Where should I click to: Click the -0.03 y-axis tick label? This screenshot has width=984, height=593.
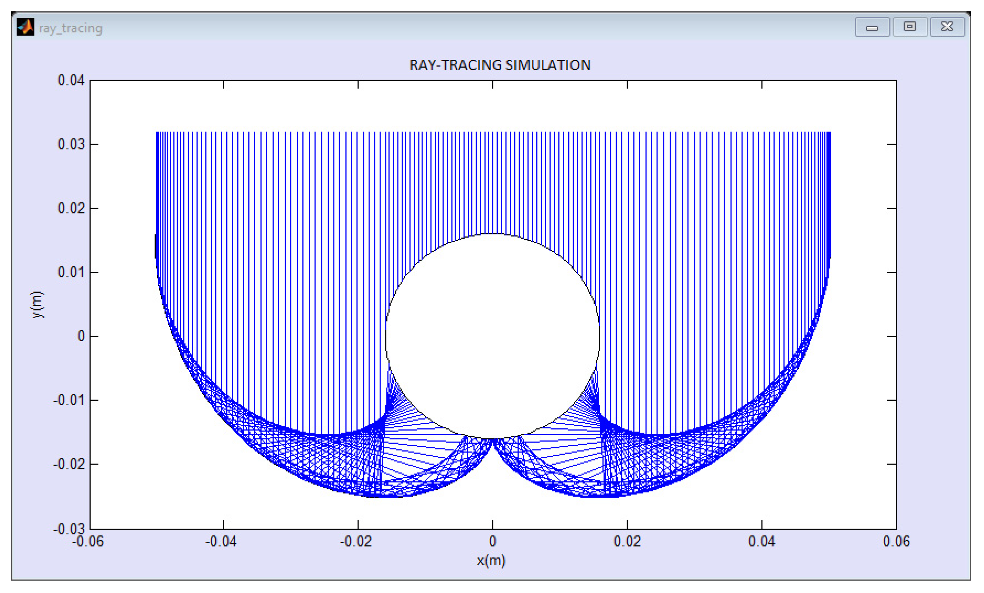coord(69,529)
